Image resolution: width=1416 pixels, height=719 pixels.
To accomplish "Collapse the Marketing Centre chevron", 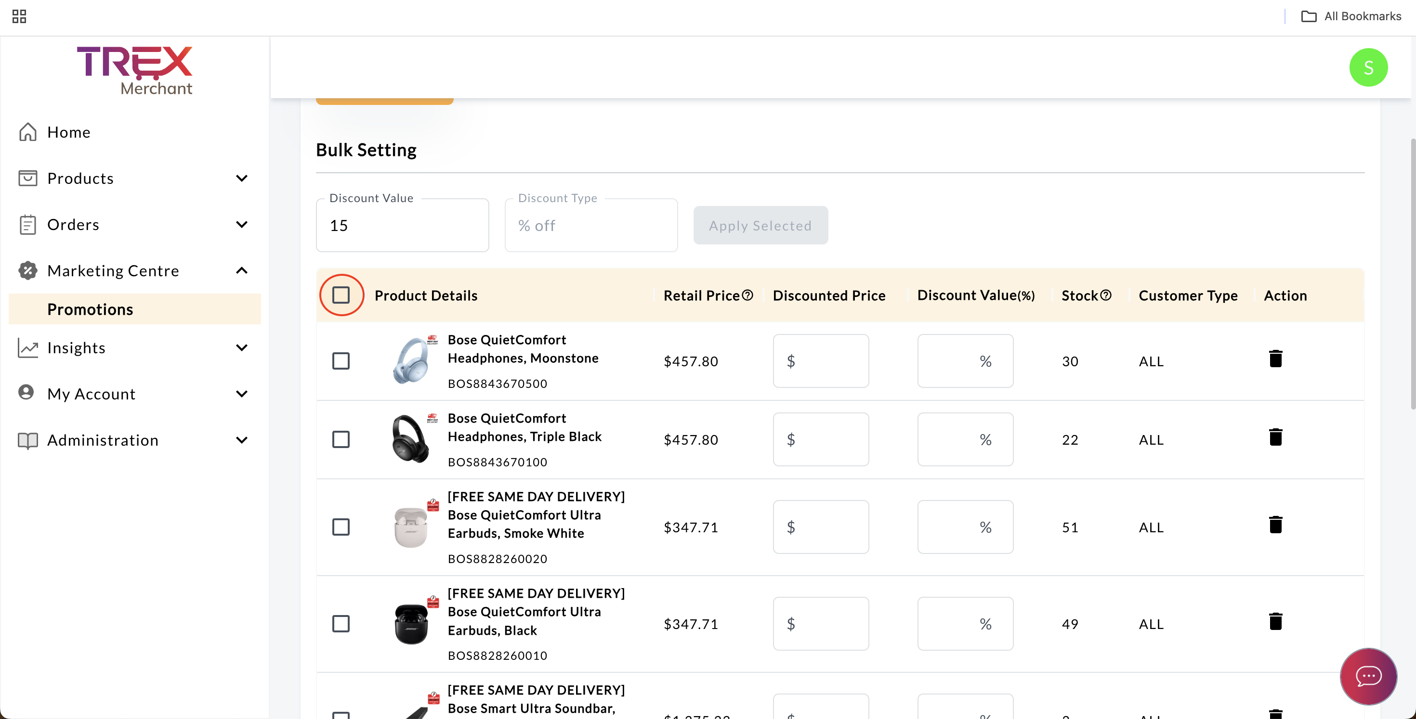I will [x=242, y=270].
